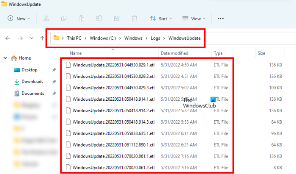Click the Cut scissors icon
Screen dimensions: 296x174
[46, 19]
